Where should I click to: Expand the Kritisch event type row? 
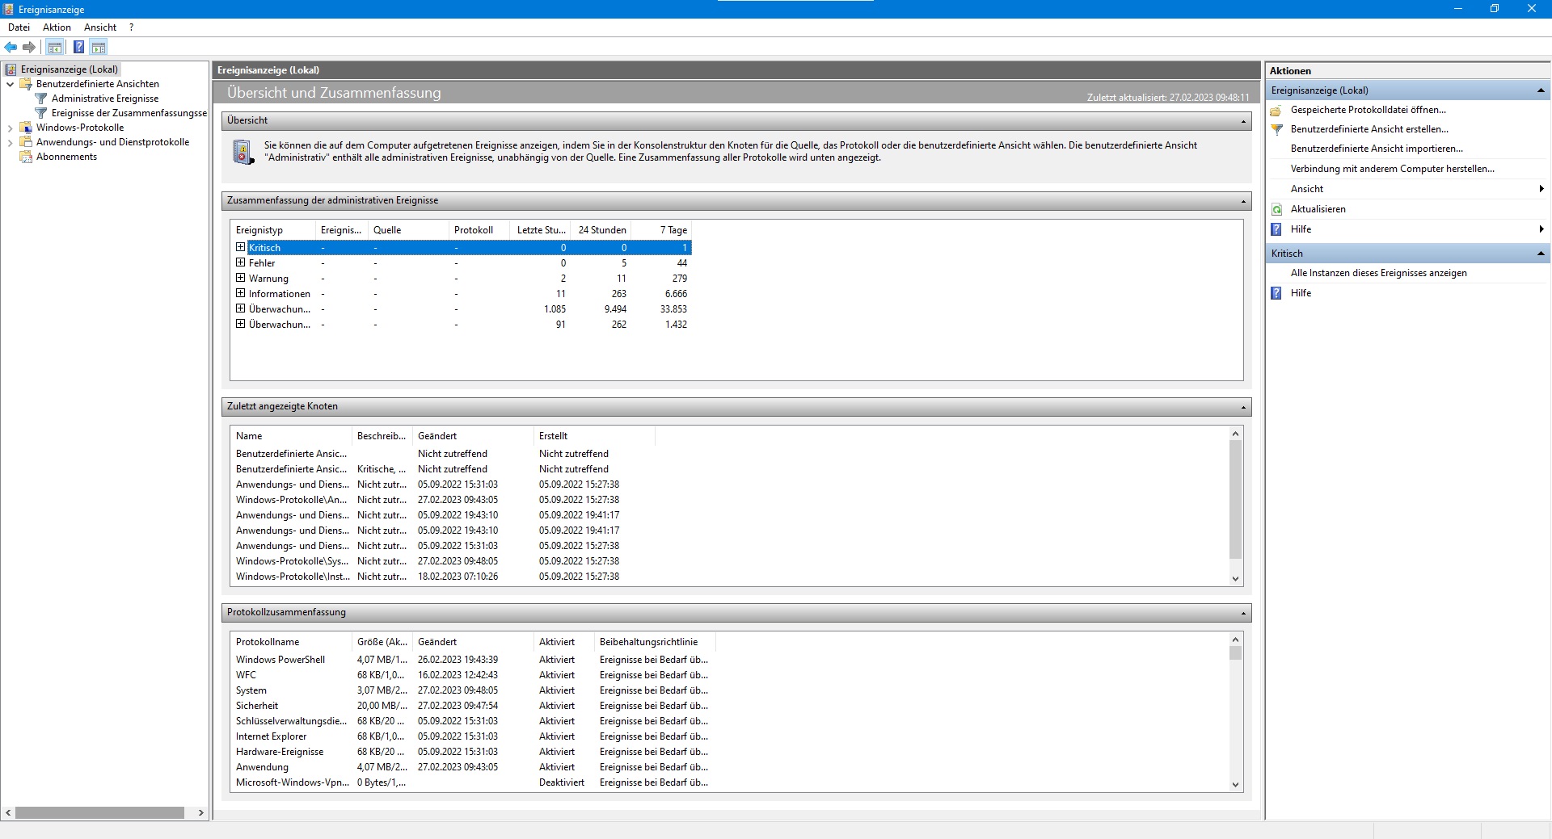pyautogui.click(x=240, y=247)
